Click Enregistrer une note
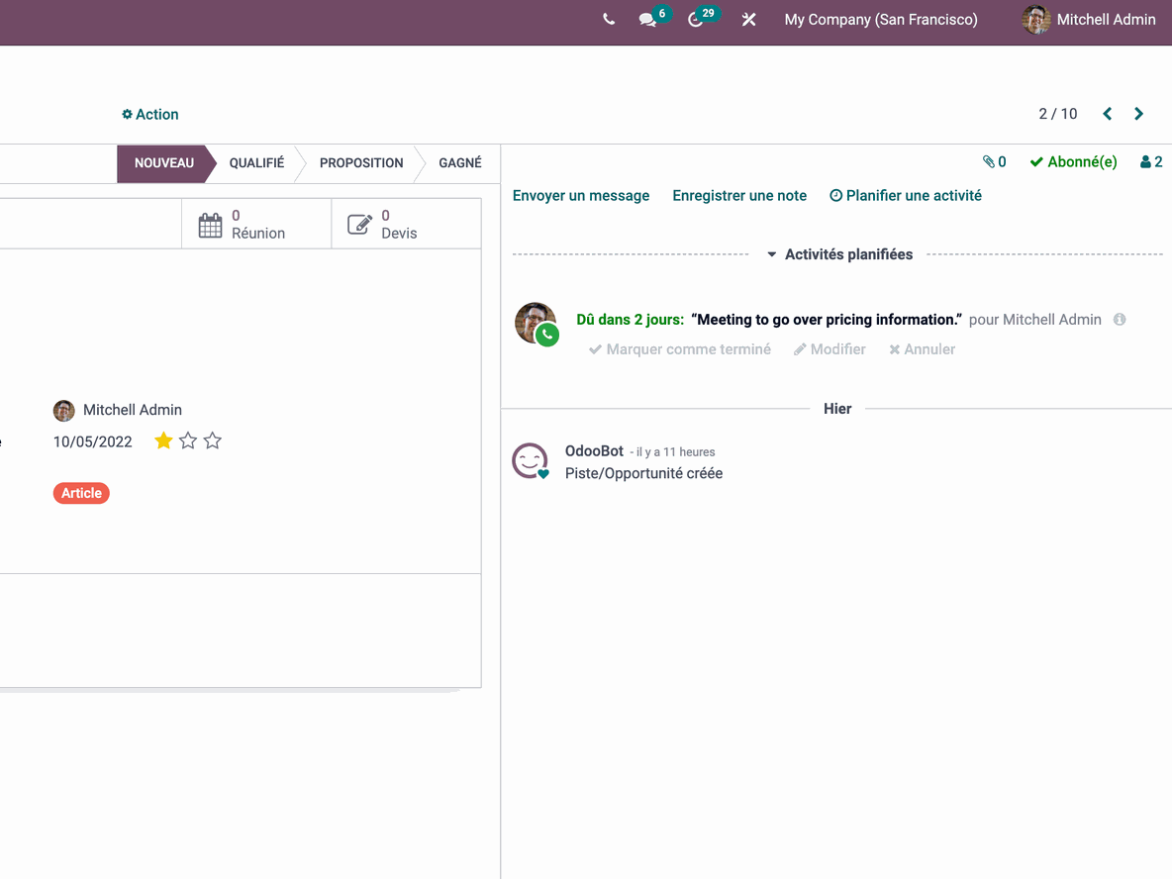Viewport: 1172px width, 879px height. tap(739, 195)
